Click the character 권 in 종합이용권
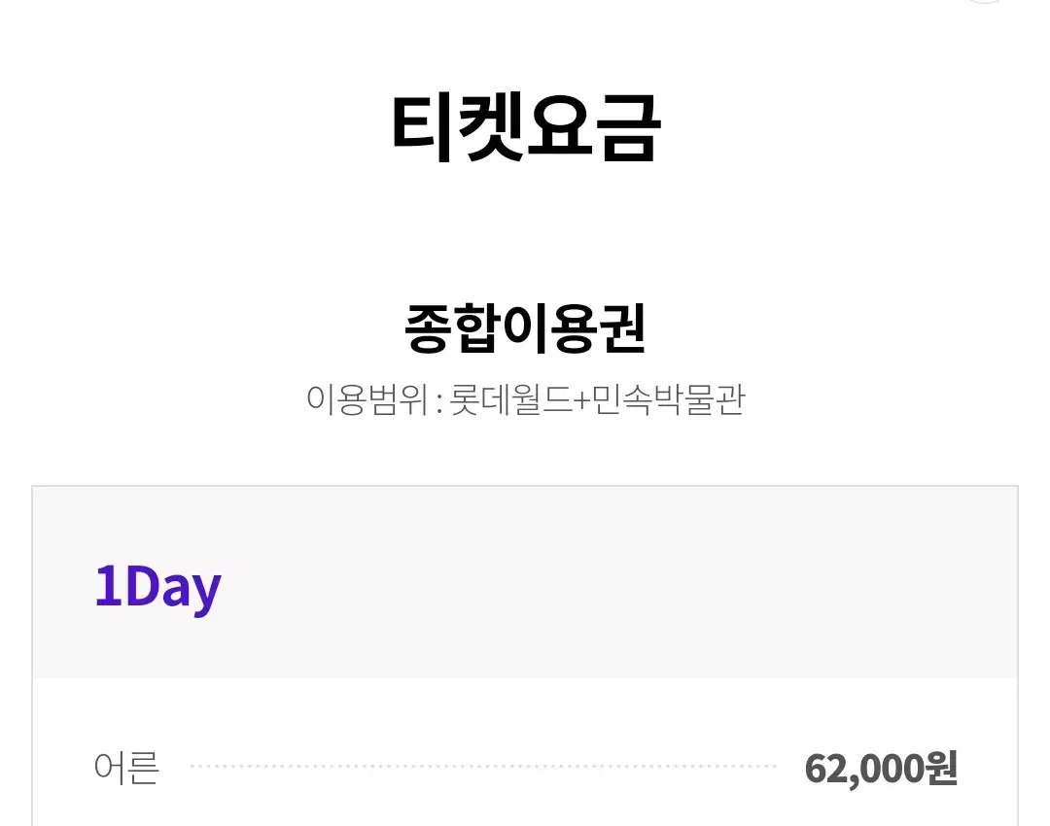Viewport: 1050px width, 826px height. (x=623, y=328)
